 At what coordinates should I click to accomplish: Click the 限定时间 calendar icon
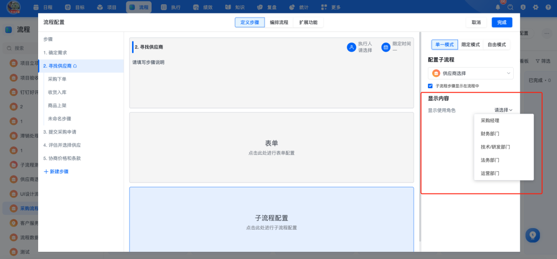pyautogui.click(x=386, y=47)
